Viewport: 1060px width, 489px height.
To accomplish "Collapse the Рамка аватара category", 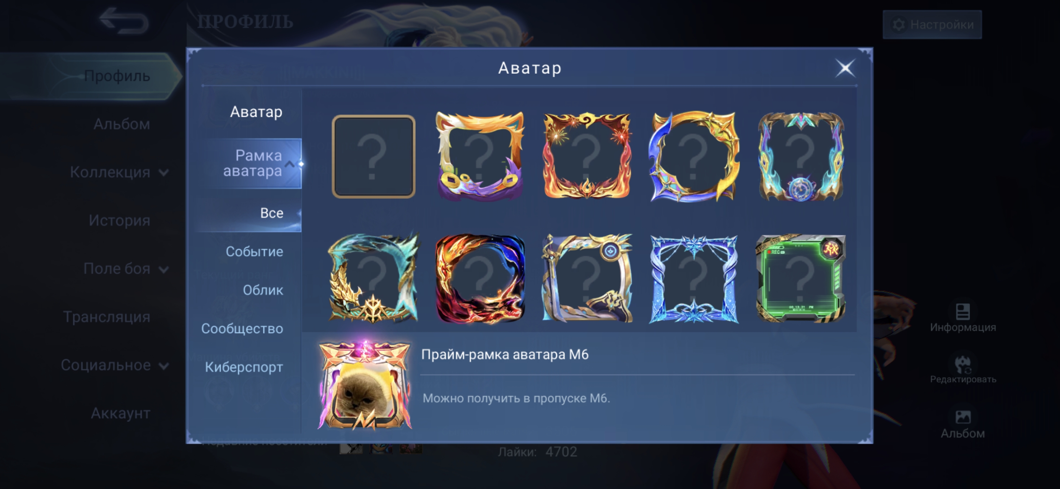I will pos(290,164).
